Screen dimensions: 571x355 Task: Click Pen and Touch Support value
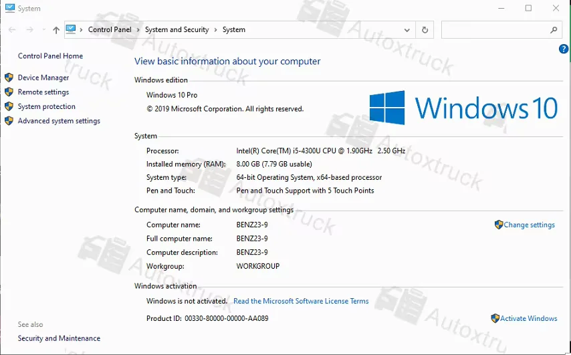click(305, 191)
